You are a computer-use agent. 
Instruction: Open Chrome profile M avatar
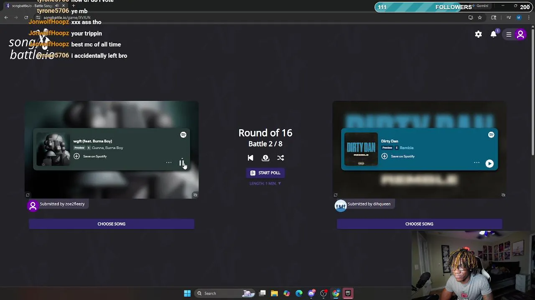point(519,17)
